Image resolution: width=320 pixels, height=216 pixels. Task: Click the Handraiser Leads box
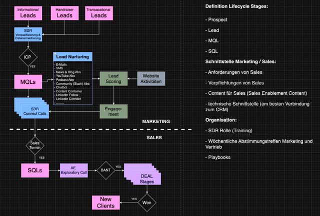[64, 13]
